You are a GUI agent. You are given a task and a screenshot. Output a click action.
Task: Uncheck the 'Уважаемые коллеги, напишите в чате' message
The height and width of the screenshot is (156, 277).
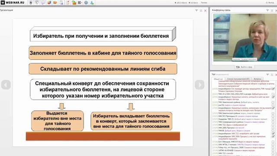pyautogui.click(x=273, y=97)
